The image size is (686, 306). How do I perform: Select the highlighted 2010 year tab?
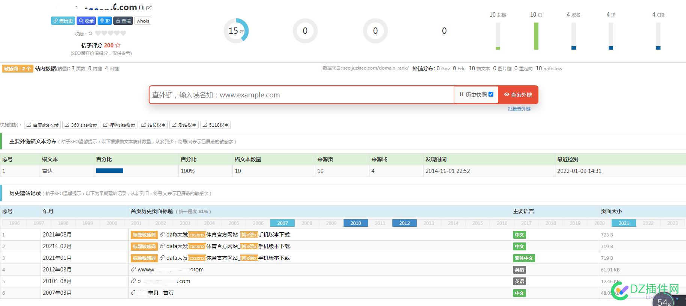tap(356, 223)
